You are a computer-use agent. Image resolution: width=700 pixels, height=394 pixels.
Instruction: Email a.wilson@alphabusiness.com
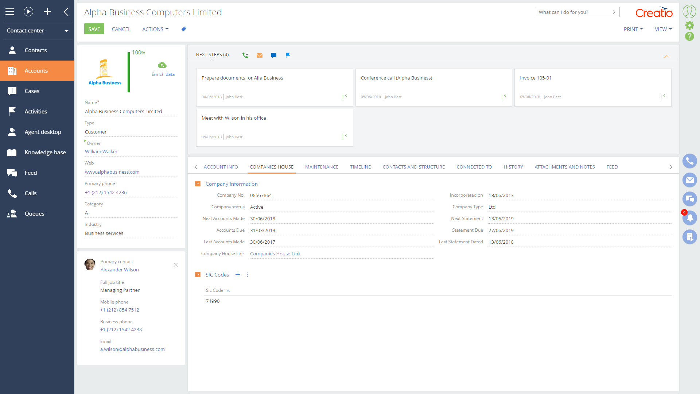coord(132,349)
